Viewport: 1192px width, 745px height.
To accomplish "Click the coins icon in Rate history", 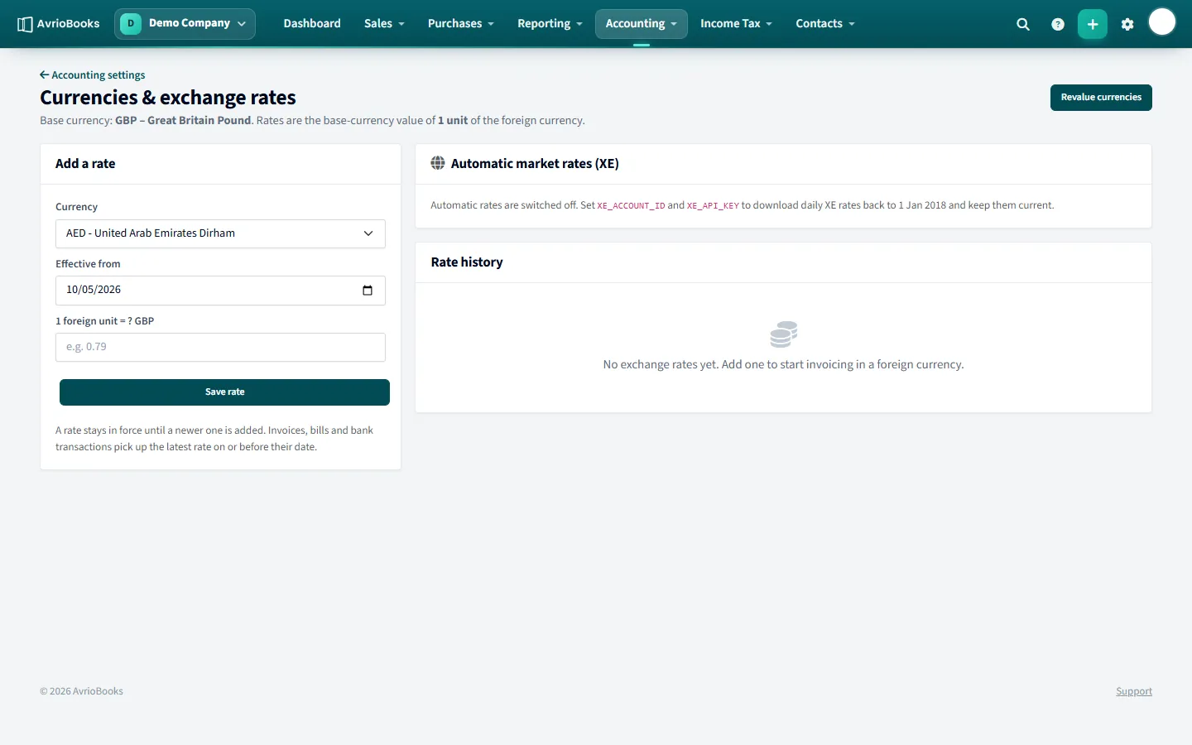I will pyautogui.click(x=783, y=334).
